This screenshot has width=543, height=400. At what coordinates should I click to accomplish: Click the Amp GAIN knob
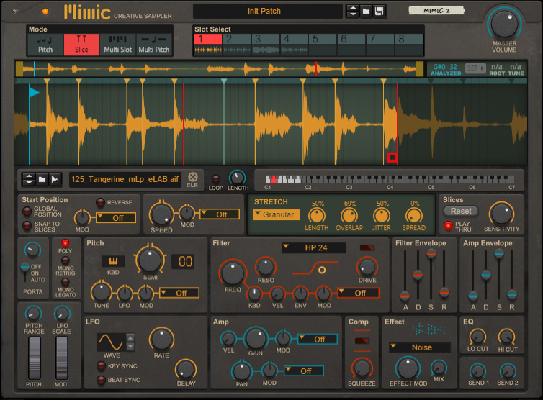click(x=256, y=338)
